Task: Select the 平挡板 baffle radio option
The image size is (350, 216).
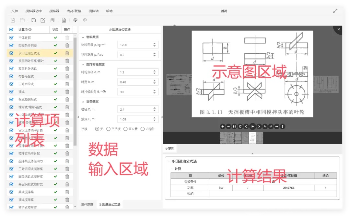Action: pyautogui.click(x=108, y=129)
